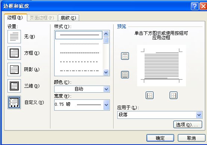Click the help question mark icon
Viewport: 207px width, 145px height.
pos(195,6)
